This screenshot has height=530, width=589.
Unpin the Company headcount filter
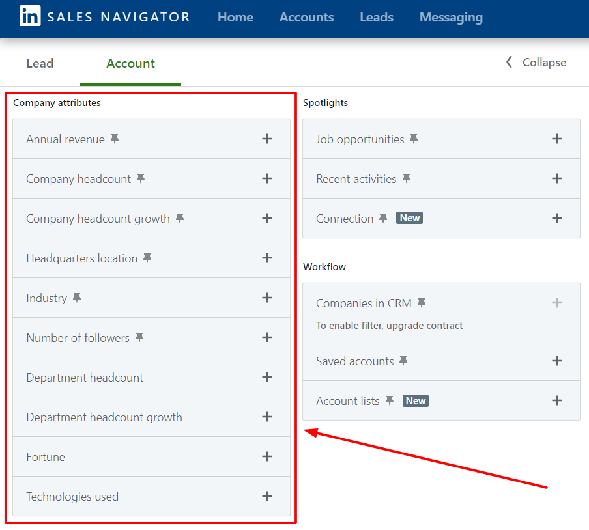(x=141, y=178)
